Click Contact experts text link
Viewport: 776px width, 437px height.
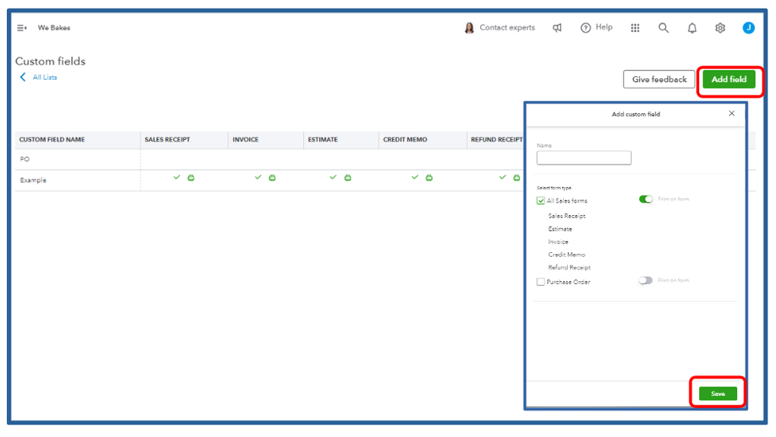507,28
